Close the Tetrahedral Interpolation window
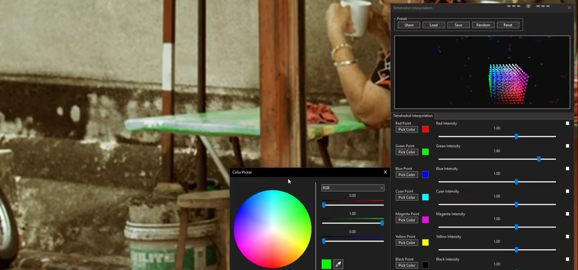 click(570, 7)
